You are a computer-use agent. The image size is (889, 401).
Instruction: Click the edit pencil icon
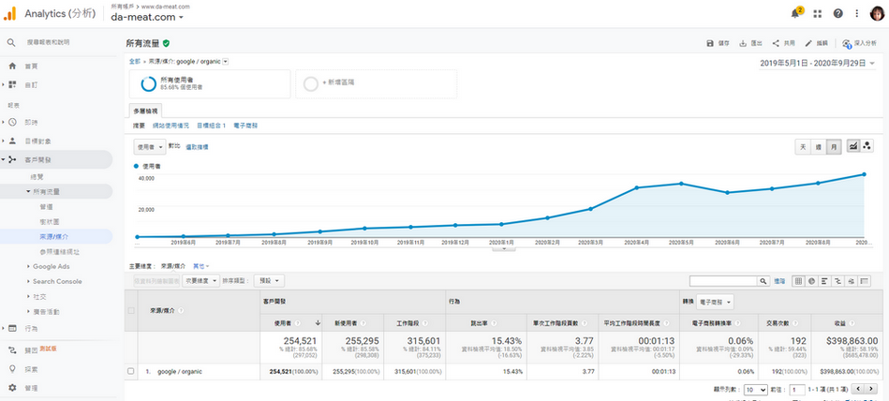pyautogui.click(x=808, y=43)
